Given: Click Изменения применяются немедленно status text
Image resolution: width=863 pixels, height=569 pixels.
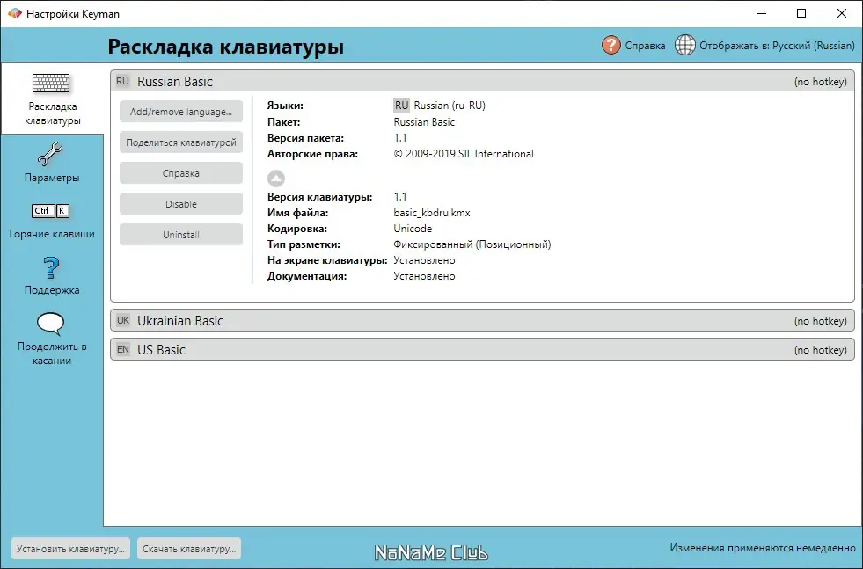Looking at the screenshot, I should pyautogui.click(x=763, y=548).
